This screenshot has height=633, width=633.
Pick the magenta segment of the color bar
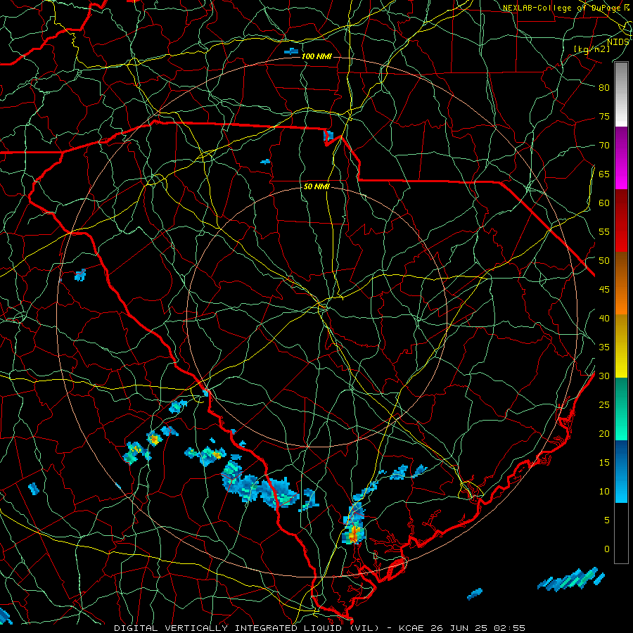[x=621, y=158]
